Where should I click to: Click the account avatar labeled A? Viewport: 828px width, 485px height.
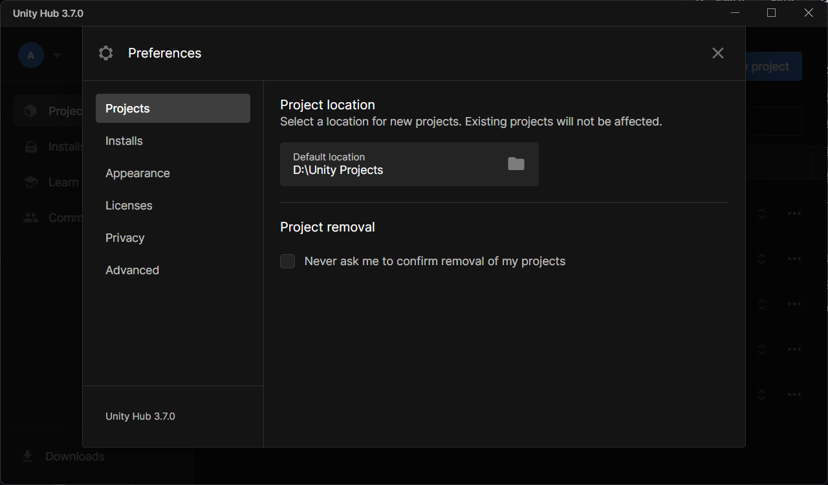(x=31, y=55)
